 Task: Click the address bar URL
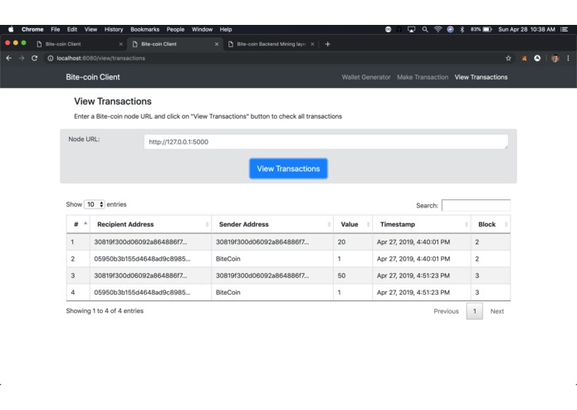100,58
